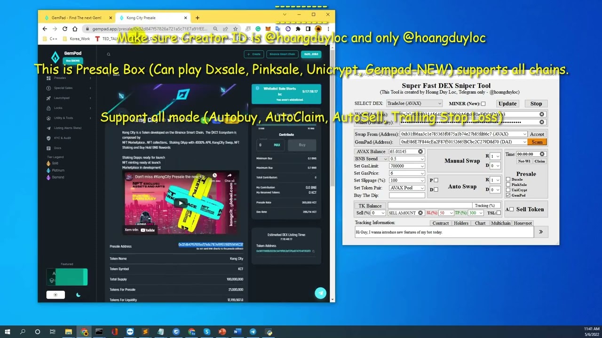Click the Claim button
The image size is (602, 338).
point(540,161)
